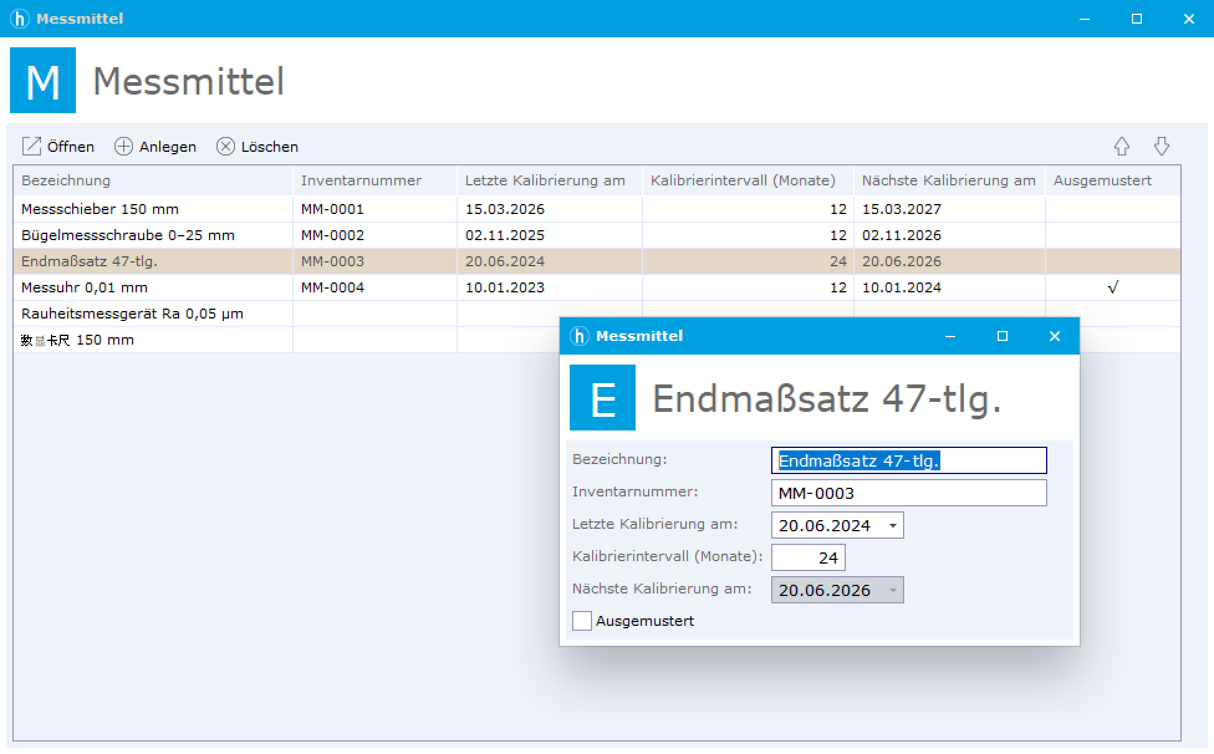Move entry up with the arrow icon
Viewport: 1214px width, 754px height.
(1121, 146)
